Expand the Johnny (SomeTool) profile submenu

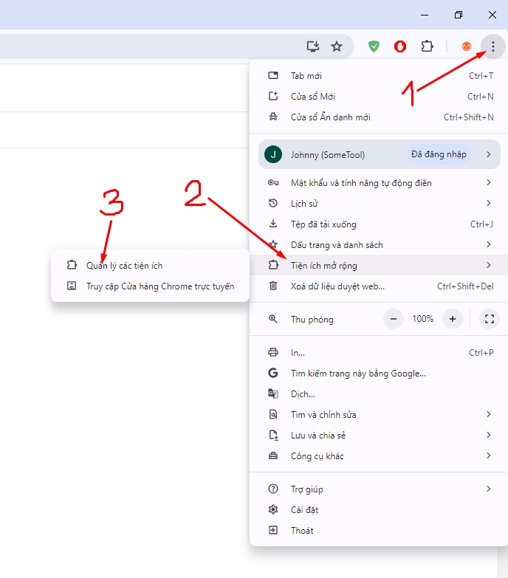click(380, 154)
